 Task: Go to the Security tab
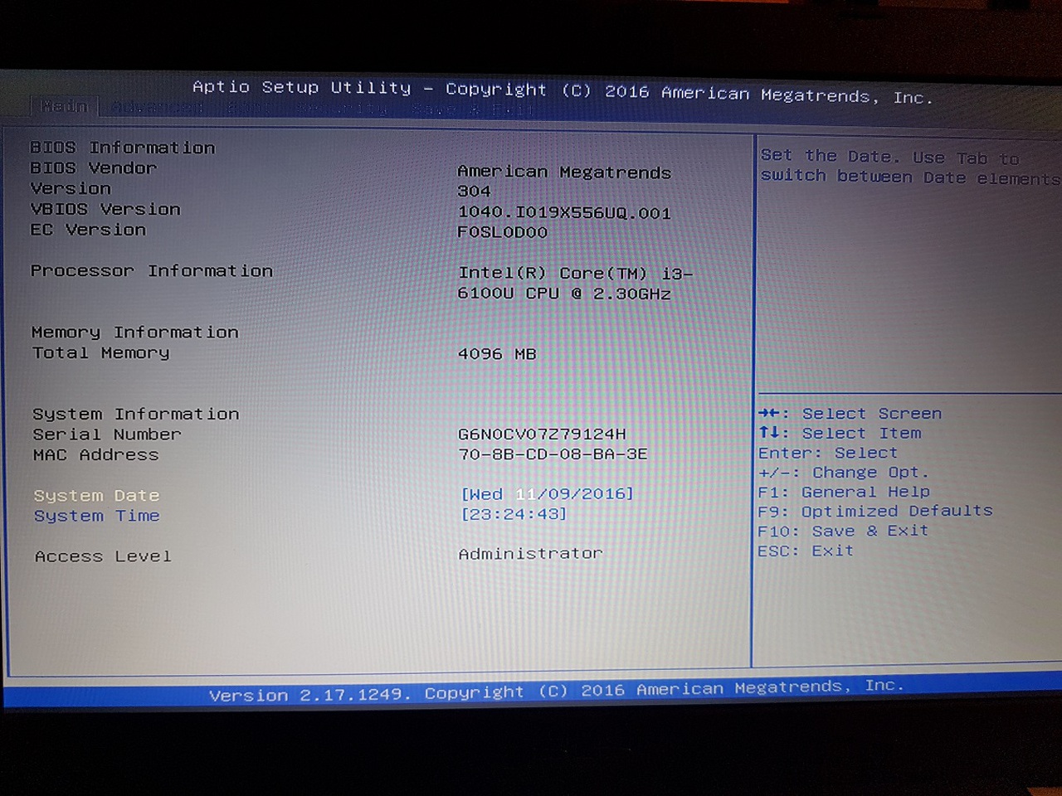pyautogui.click(x=341, y=108)
